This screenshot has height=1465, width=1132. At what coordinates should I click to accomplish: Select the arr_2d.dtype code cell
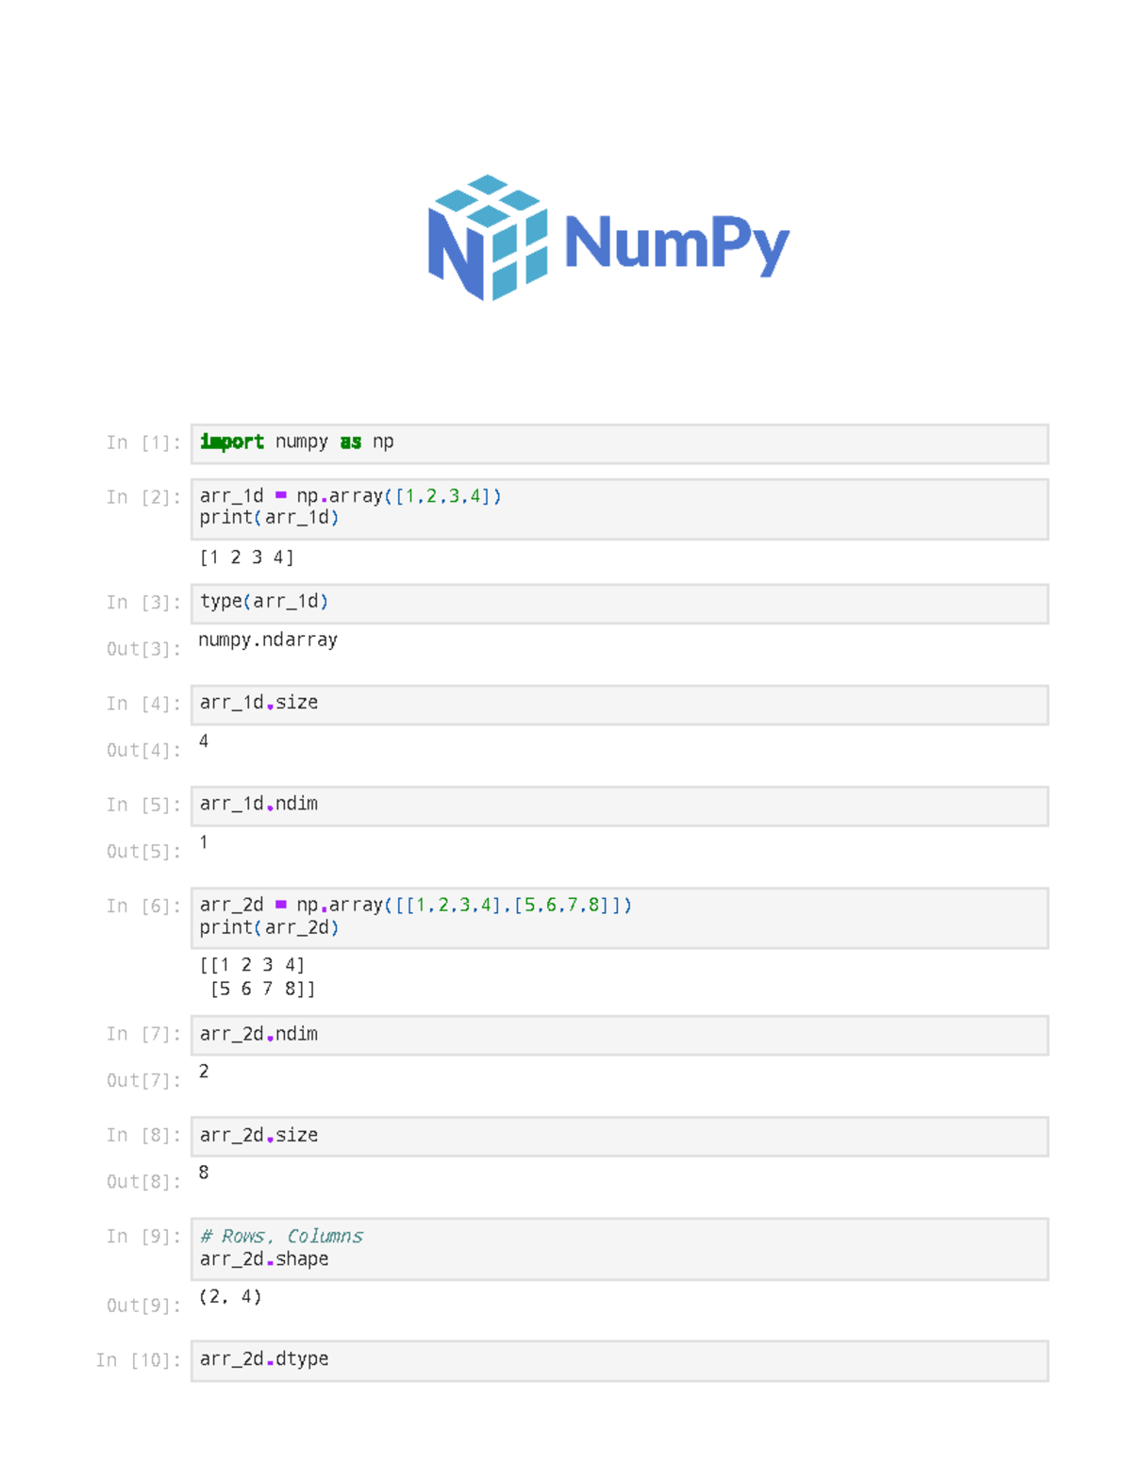[x=620, y=1360]
